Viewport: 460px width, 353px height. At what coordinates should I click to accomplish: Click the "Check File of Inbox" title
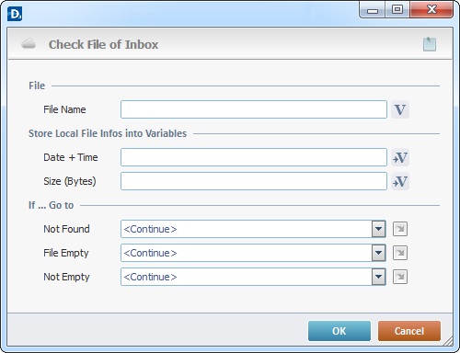tap(103, 44)
